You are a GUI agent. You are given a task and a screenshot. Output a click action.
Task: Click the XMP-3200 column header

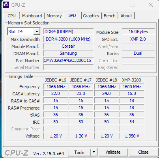[131, 80]
